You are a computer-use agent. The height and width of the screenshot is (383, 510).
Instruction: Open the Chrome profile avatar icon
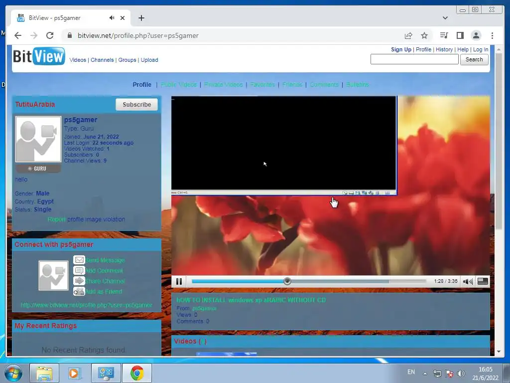click(x=476, y=35)
